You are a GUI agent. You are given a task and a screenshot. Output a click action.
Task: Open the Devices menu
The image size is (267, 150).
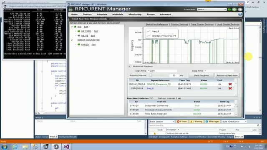coord(87,15)
